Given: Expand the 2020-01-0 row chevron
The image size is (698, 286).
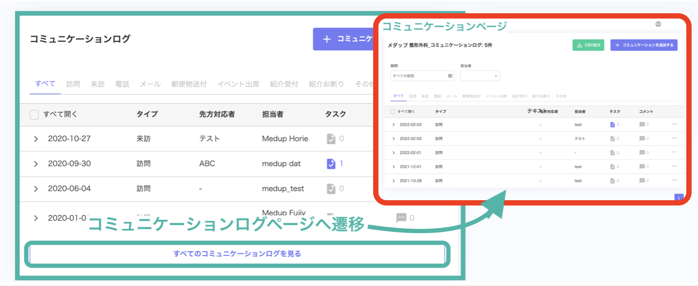Looking at the screenshot, I should click(36, 218).
